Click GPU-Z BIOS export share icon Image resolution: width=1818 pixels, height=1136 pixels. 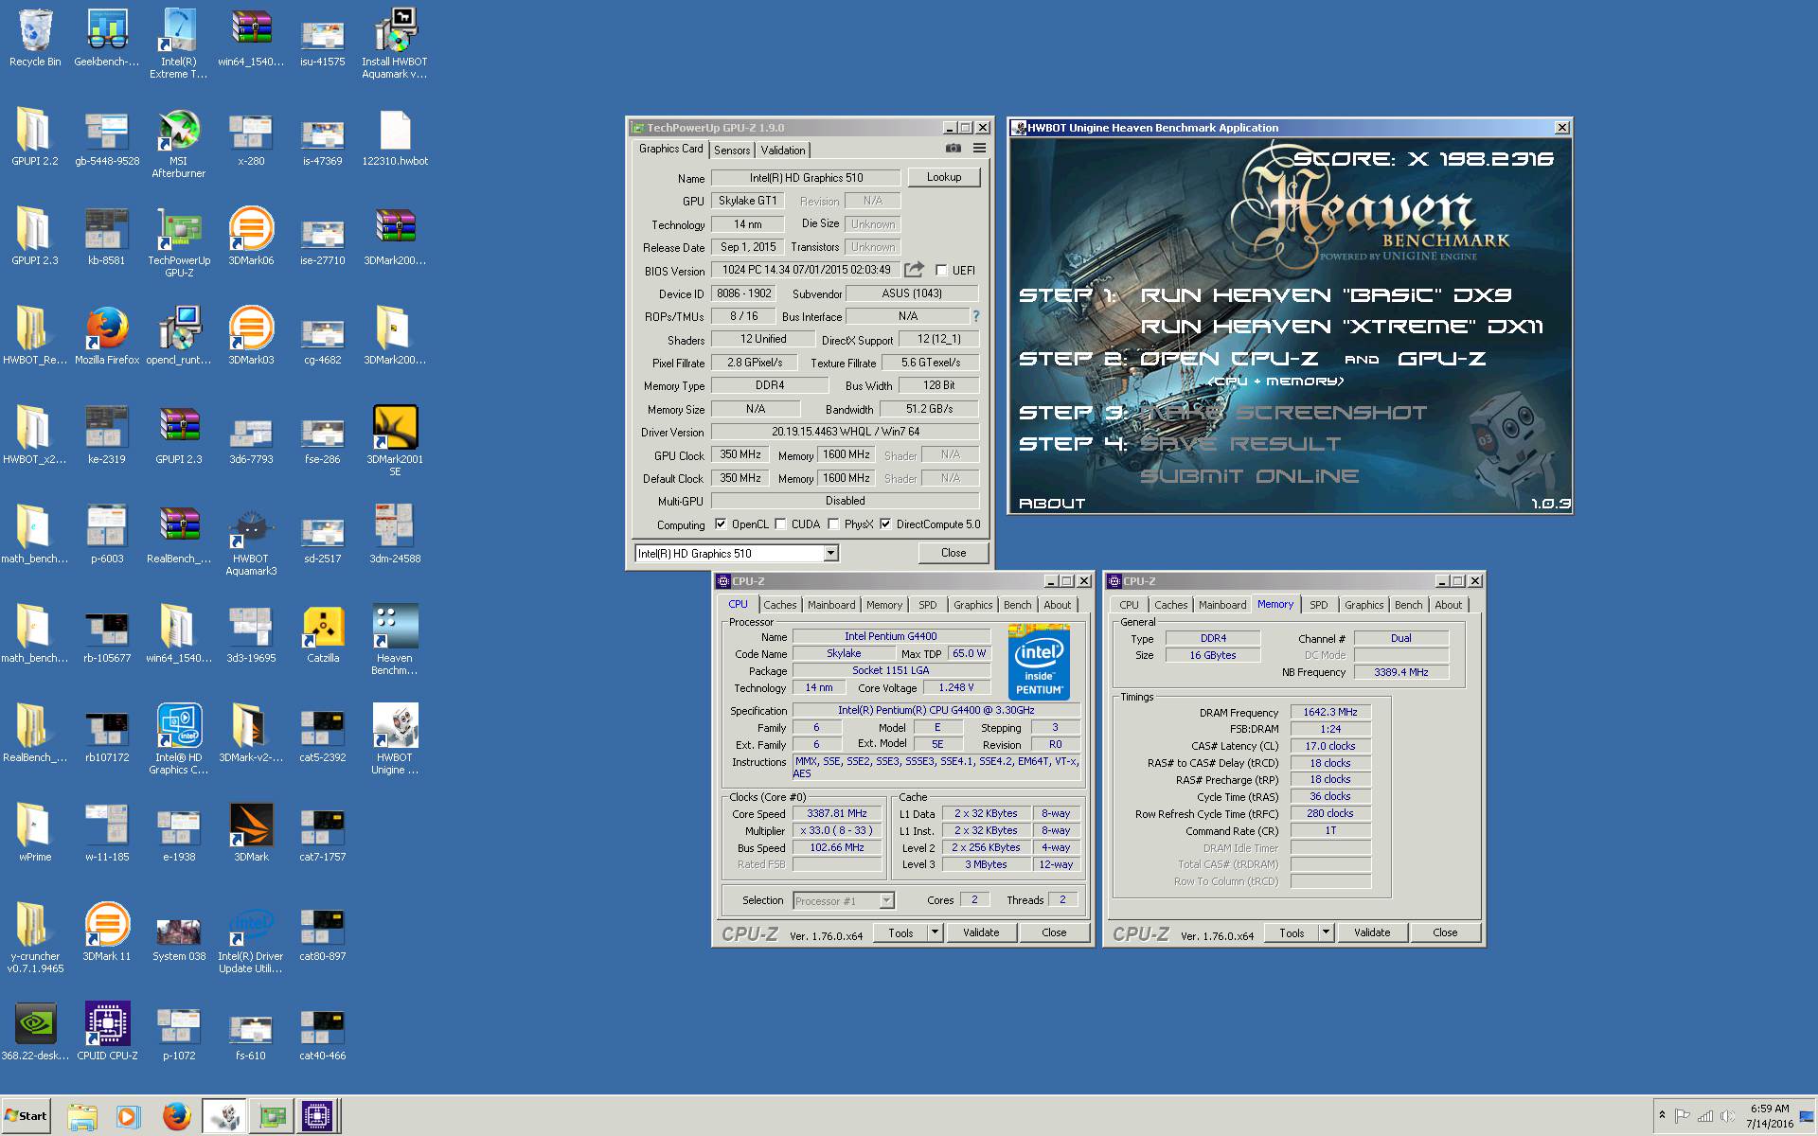pos(914,270)
